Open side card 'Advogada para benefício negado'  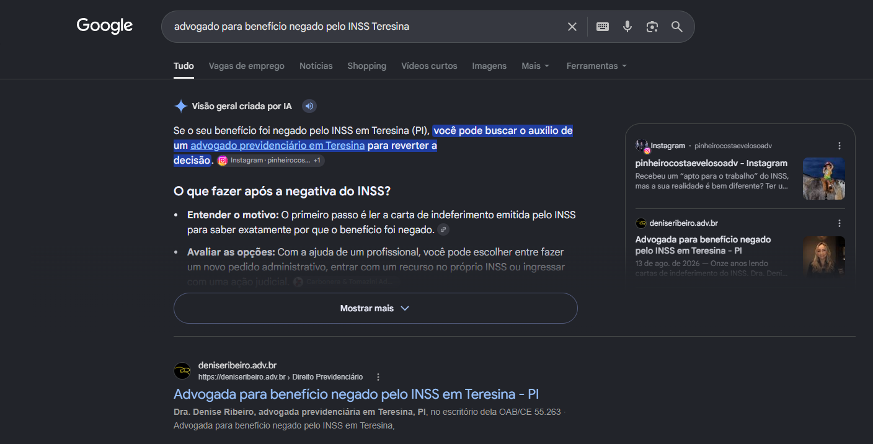coord(703,245)
